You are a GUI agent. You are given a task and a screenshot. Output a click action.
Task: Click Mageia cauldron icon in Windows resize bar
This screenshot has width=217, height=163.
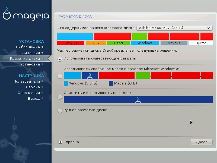pyautogui.click(x=90, y=76)
